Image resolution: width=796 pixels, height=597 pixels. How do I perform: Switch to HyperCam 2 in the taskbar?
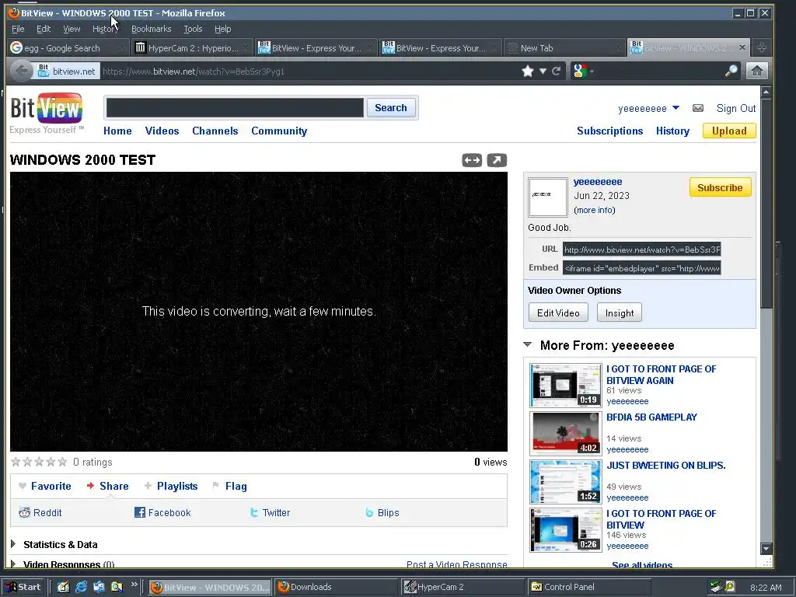[x=463, y=587]
